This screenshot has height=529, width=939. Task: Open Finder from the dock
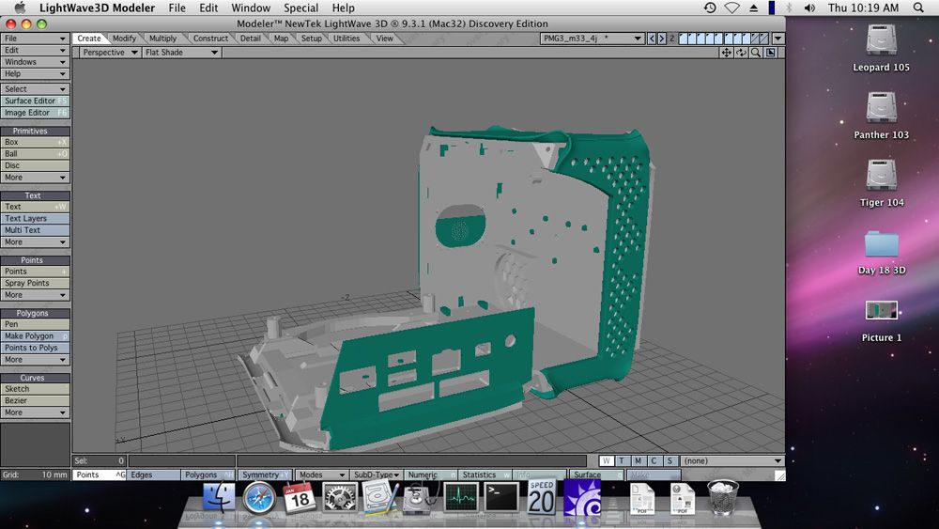[219, 498]
